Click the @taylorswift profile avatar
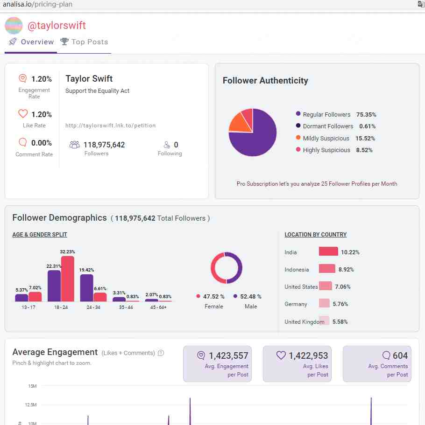 pyautogui.click(x=14, y=26)
